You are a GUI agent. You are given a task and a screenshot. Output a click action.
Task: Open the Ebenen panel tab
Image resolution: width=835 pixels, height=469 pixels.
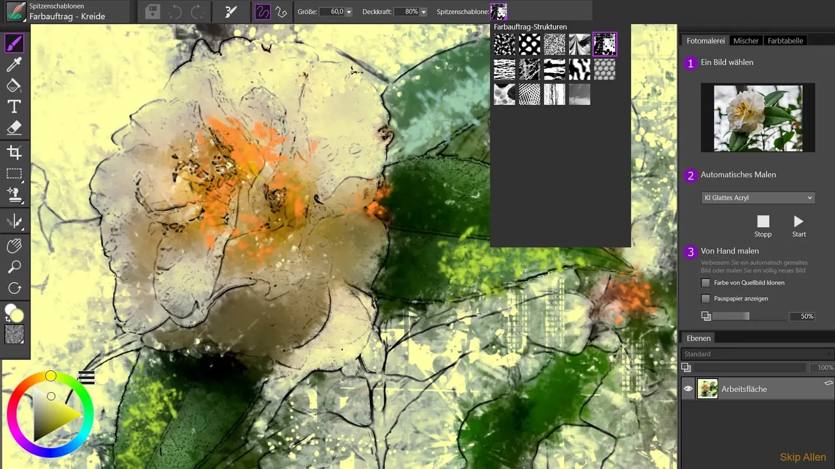pos(698,338)
